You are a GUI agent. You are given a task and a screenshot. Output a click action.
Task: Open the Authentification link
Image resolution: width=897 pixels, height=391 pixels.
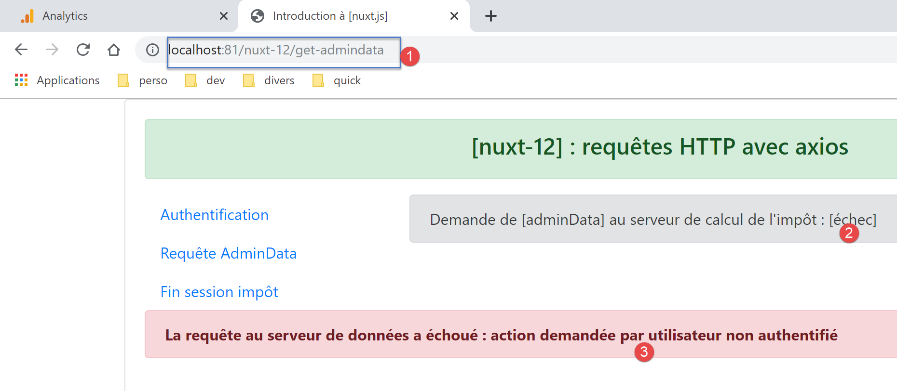coord(214,215)
